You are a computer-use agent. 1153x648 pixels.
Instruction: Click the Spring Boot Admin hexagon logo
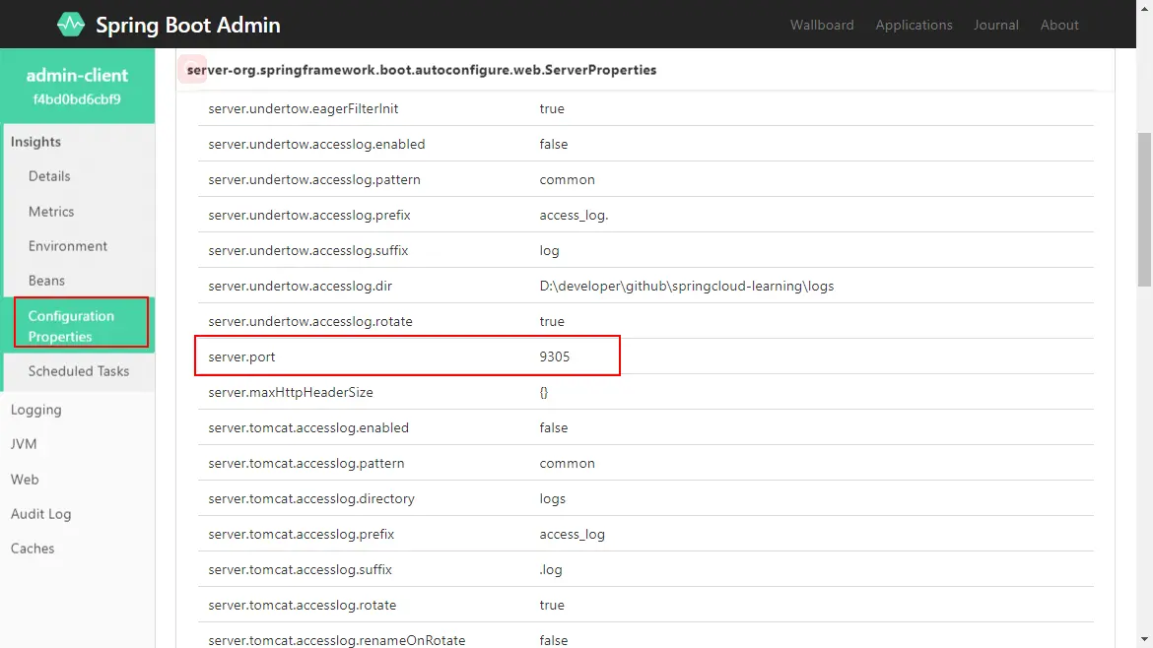pyautogui.click(x=71, y=25)
